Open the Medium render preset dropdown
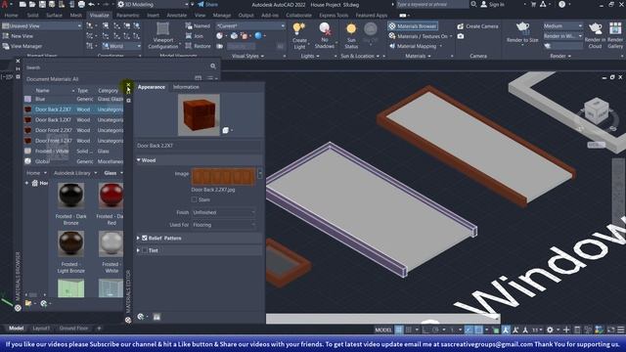Screen dimensions: 626x352 562,26
